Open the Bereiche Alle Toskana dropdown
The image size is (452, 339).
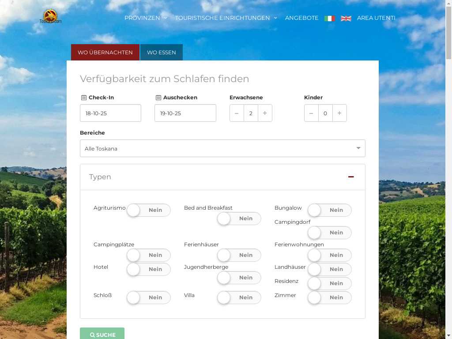pyautogui.click(x=222, y=148)
